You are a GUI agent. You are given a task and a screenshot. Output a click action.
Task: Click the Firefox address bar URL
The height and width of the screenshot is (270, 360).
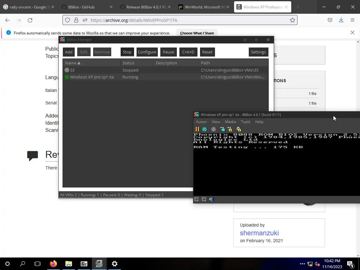134,20
